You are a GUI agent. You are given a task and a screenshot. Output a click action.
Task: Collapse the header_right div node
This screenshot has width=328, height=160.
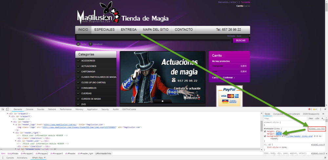[x=13, y=132]
